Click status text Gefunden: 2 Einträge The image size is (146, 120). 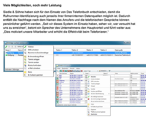coord(12,70)
